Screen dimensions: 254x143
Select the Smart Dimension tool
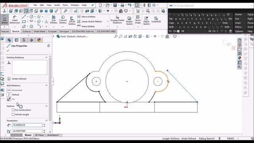pyautogui.click(x=15, y=20)
